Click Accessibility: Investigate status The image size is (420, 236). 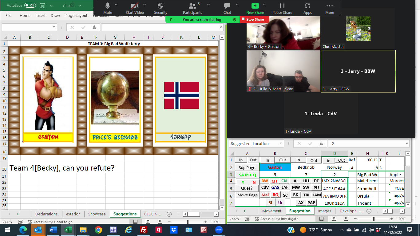[277, 219]
